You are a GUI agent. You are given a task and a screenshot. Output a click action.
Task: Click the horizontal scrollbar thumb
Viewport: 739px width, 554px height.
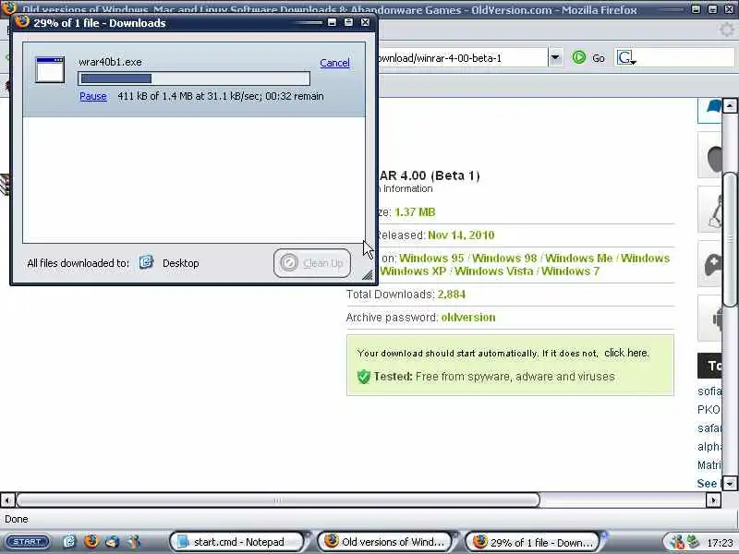point(278,500)
